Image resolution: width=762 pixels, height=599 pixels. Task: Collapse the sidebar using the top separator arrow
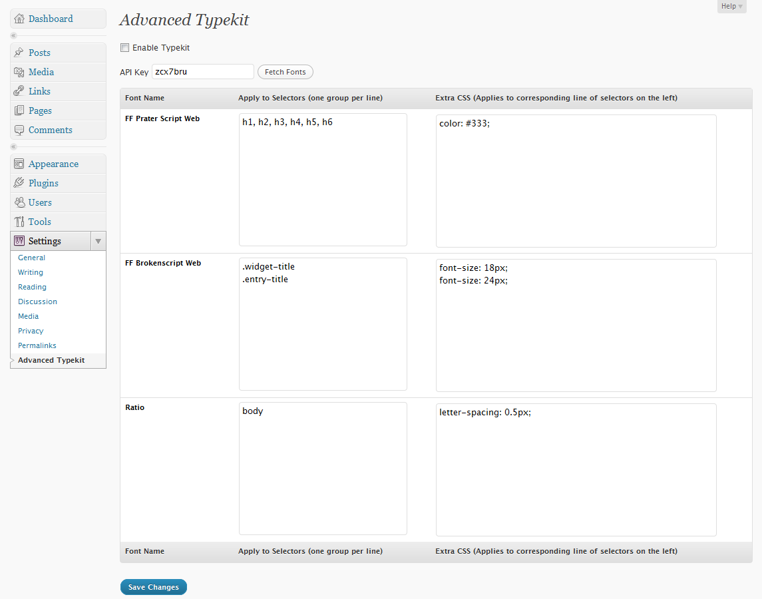[13, 35]
